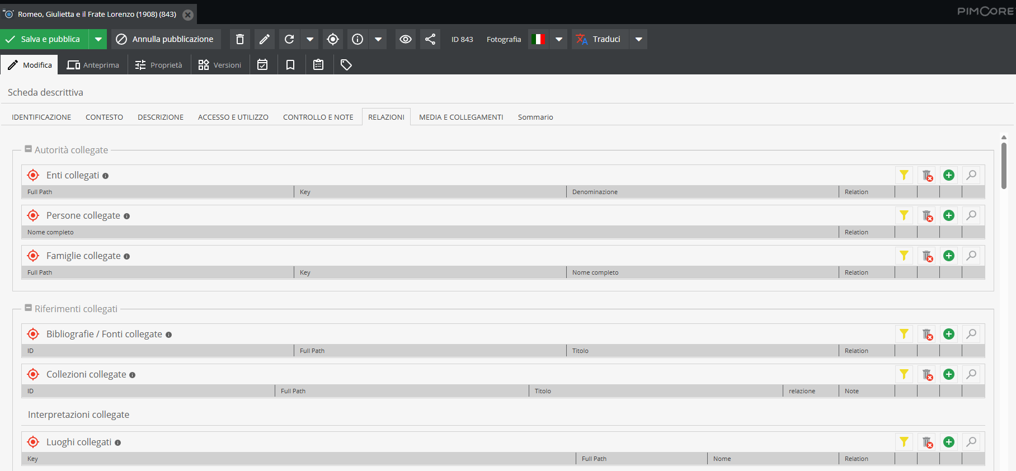Show object in tree with target icon
Viewport: 1016px width, 471px height.
(333, 39)
